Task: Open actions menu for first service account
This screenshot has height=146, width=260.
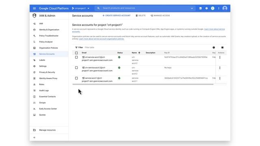Action: tap(220, 57)
